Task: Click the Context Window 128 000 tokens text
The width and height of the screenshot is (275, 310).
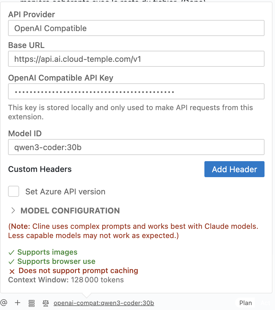Action: [x=66, y=280]
